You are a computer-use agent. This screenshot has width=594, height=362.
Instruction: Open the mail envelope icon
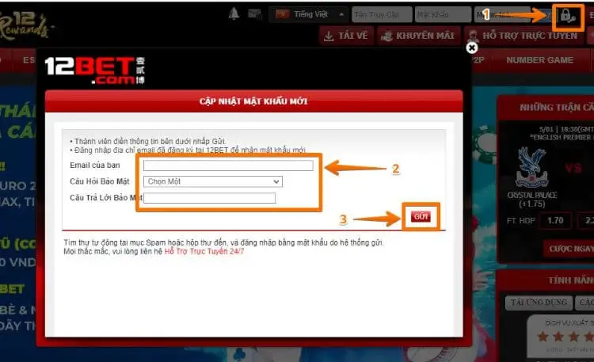(x=254, y=13)
